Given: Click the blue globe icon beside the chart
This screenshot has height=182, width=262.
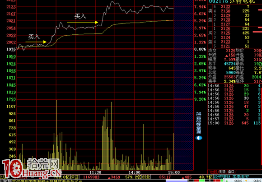Looking at the screenshot, I should 199,138.
